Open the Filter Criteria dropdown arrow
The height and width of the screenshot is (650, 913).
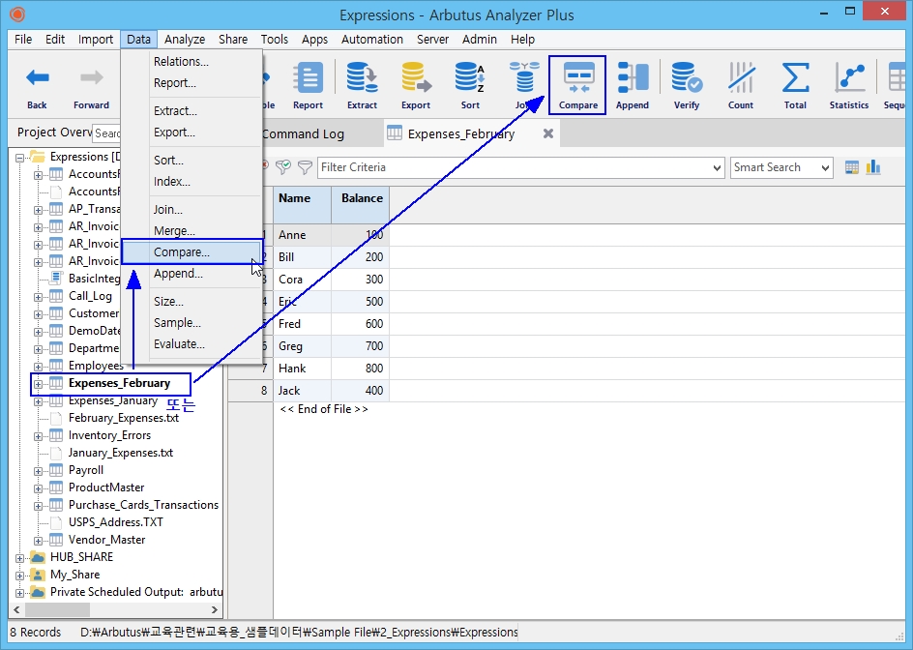[717, 167]
